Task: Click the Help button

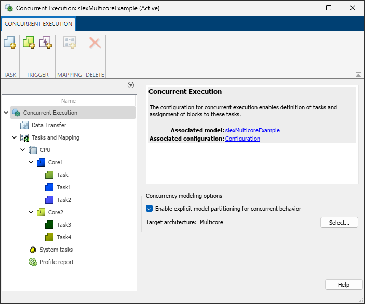Action: pyautogui.click(x=344, y=285)
